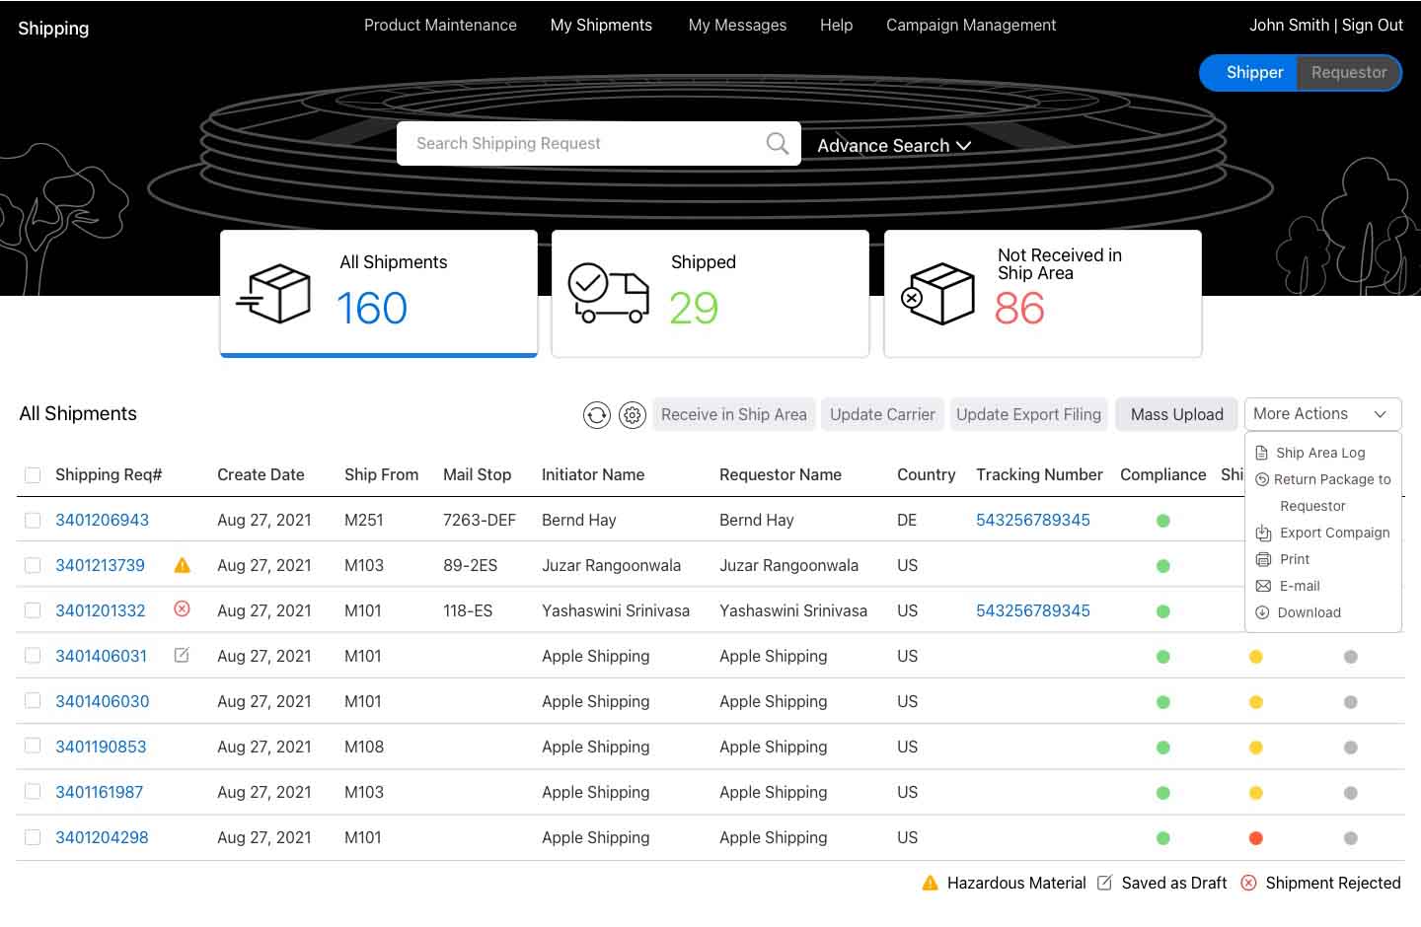The height and width of the screenshot is (927, 1421).
Task: Check the select-all header checkbox
Action: [33, 475]
